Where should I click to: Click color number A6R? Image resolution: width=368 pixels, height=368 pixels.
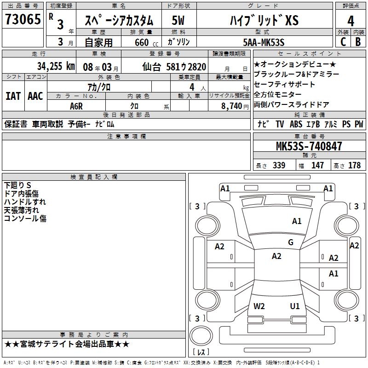[76, 106]
